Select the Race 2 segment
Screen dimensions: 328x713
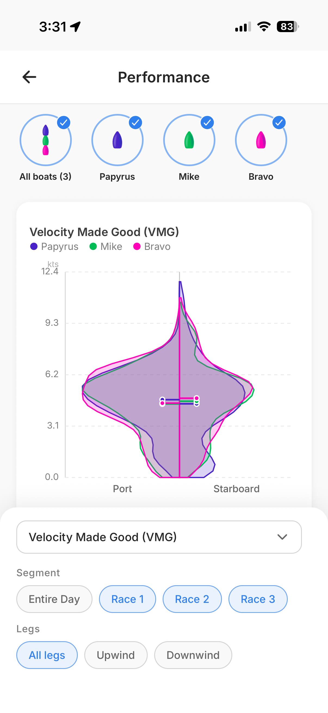192,599
